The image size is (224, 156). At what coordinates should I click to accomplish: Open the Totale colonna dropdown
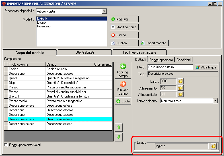pyautogui.click(x=215, y=101)
